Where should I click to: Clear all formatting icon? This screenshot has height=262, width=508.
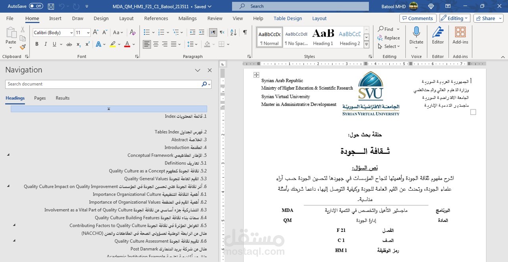pos(133,33)
